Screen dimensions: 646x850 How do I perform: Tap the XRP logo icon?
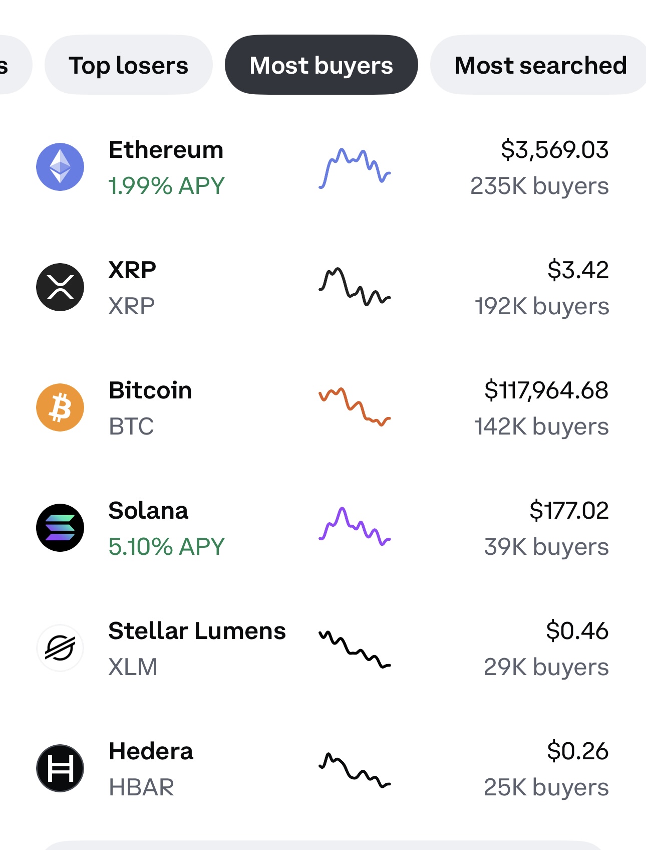[x=60, y=287]
